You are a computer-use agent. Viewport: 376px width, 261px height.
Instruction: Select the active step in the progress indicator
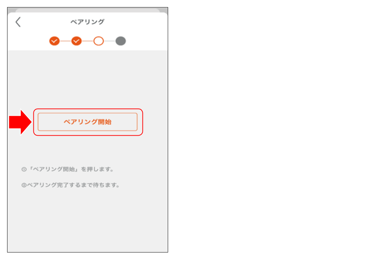(x=98, y=41)
